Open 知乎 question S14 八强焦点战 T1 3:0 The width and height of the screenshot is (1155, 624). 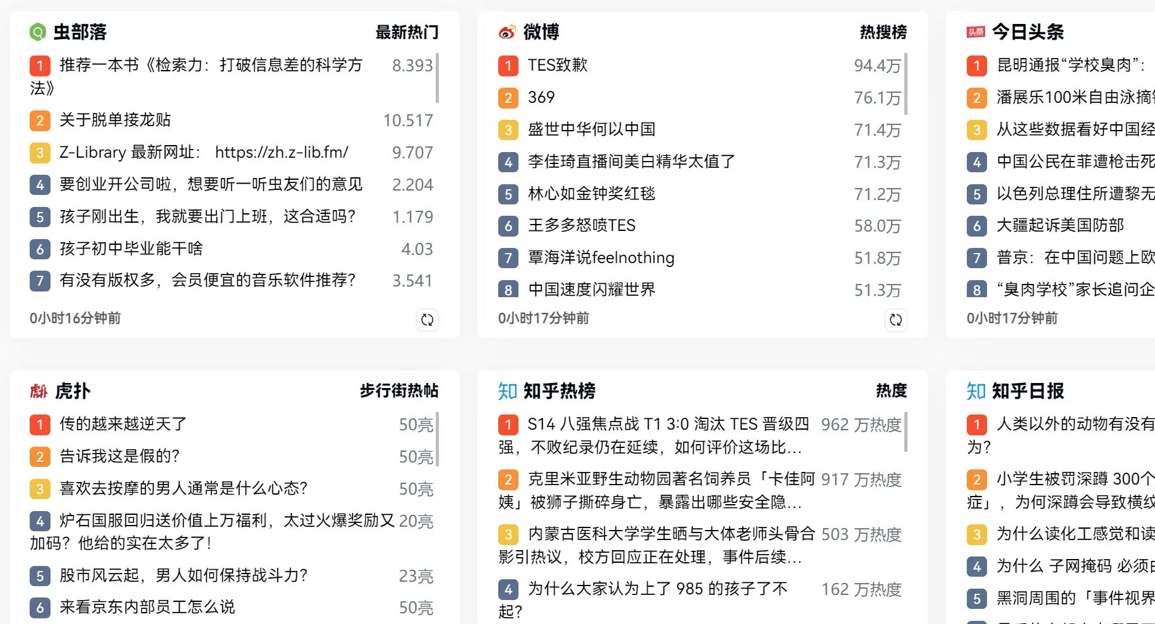tap(654, 435)
